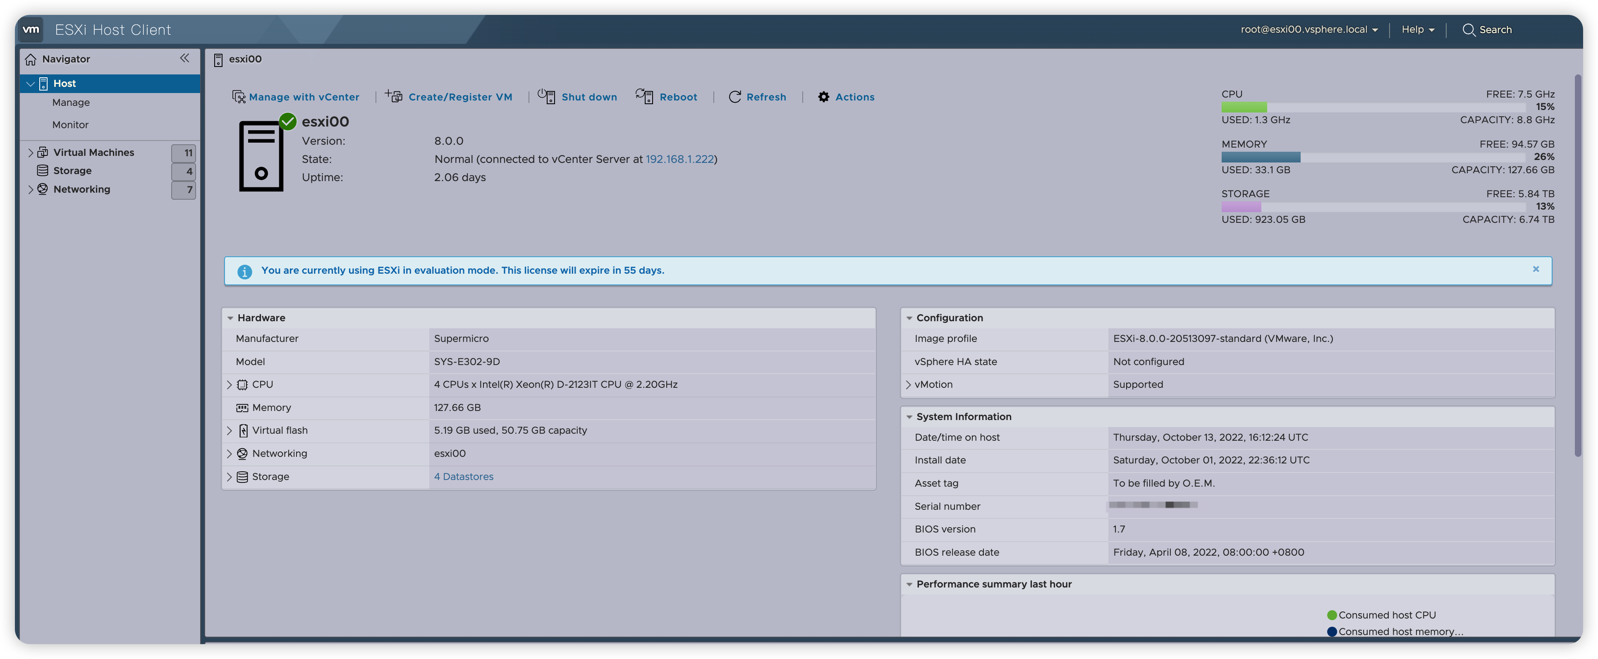The image size is (1598, 659).
Task: Click the CPU usage bar
Action: (1373, 107)
